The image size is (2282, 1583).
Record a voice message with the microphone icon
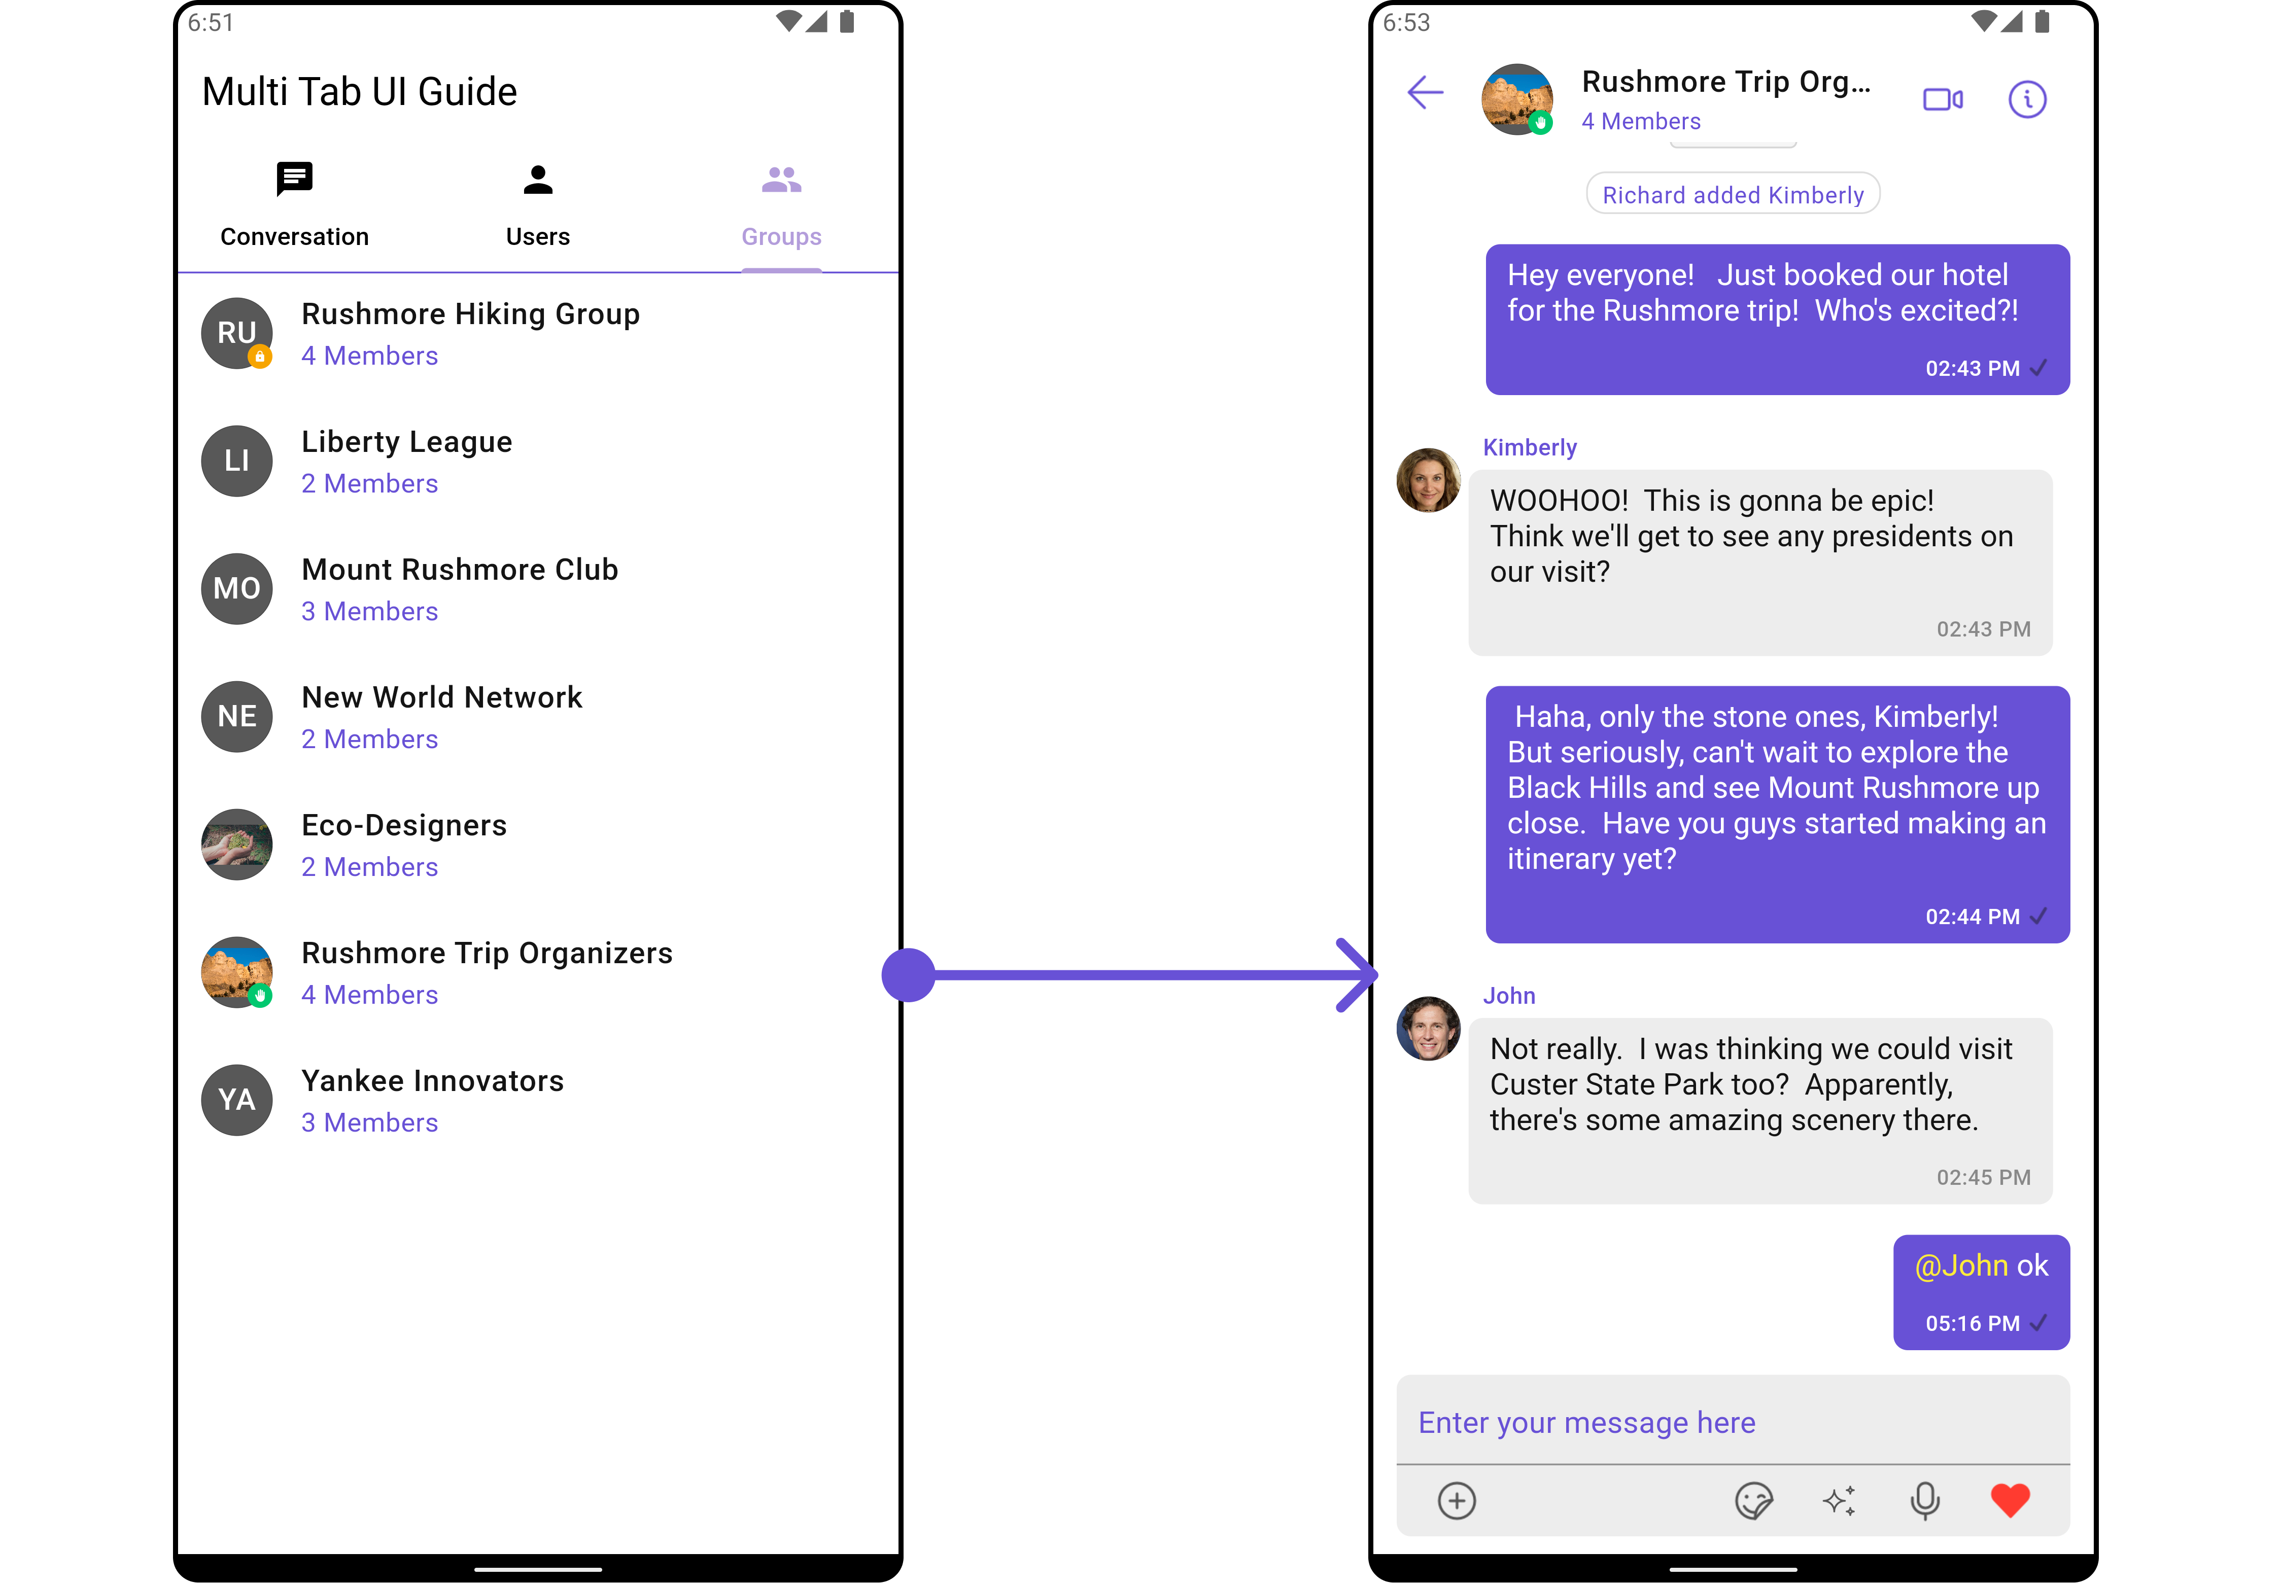click(1925, 1500)
